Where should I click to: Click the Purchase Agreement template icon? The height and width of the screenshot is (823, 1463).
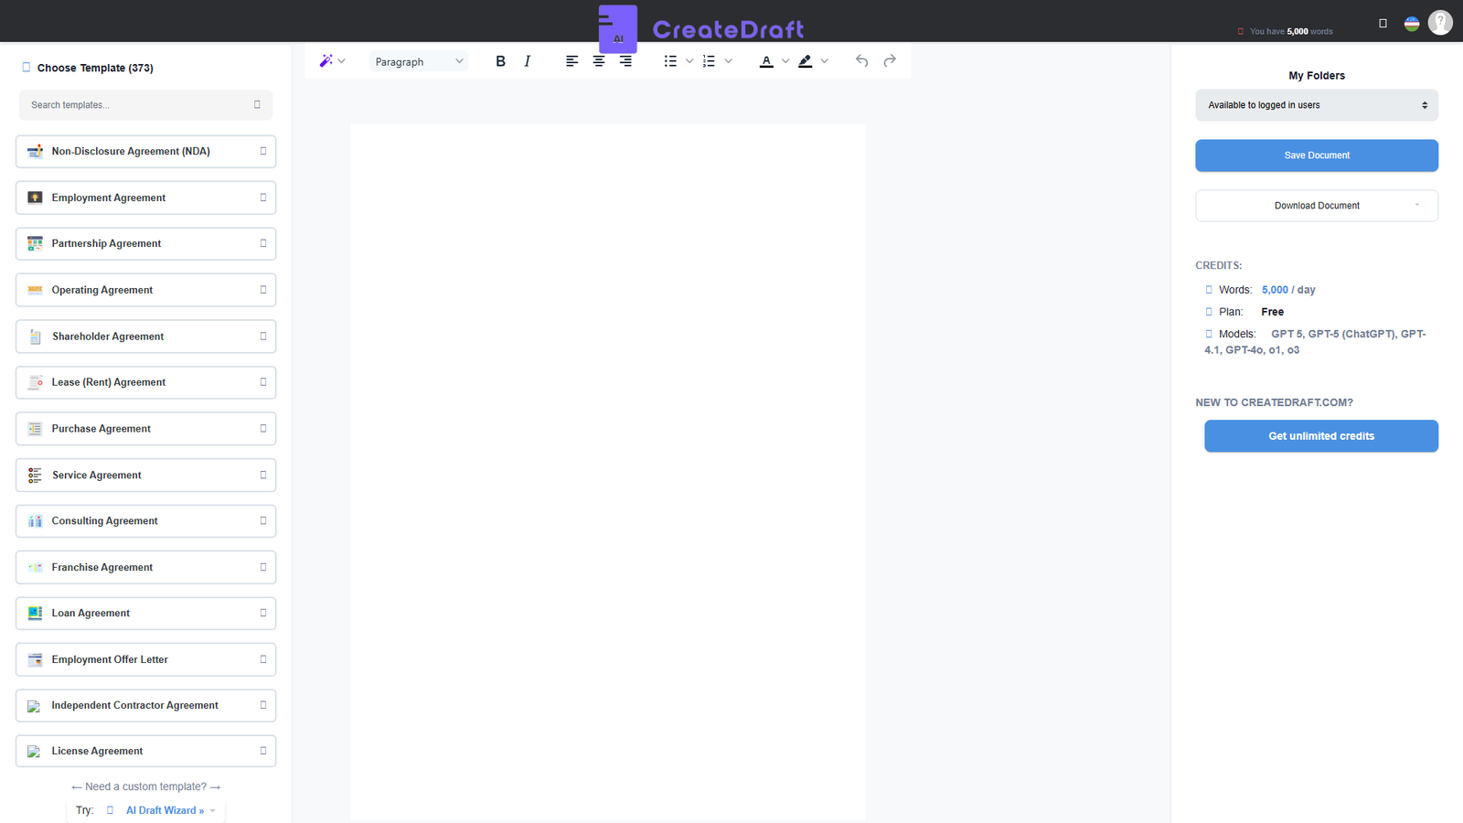pos(35,429)
